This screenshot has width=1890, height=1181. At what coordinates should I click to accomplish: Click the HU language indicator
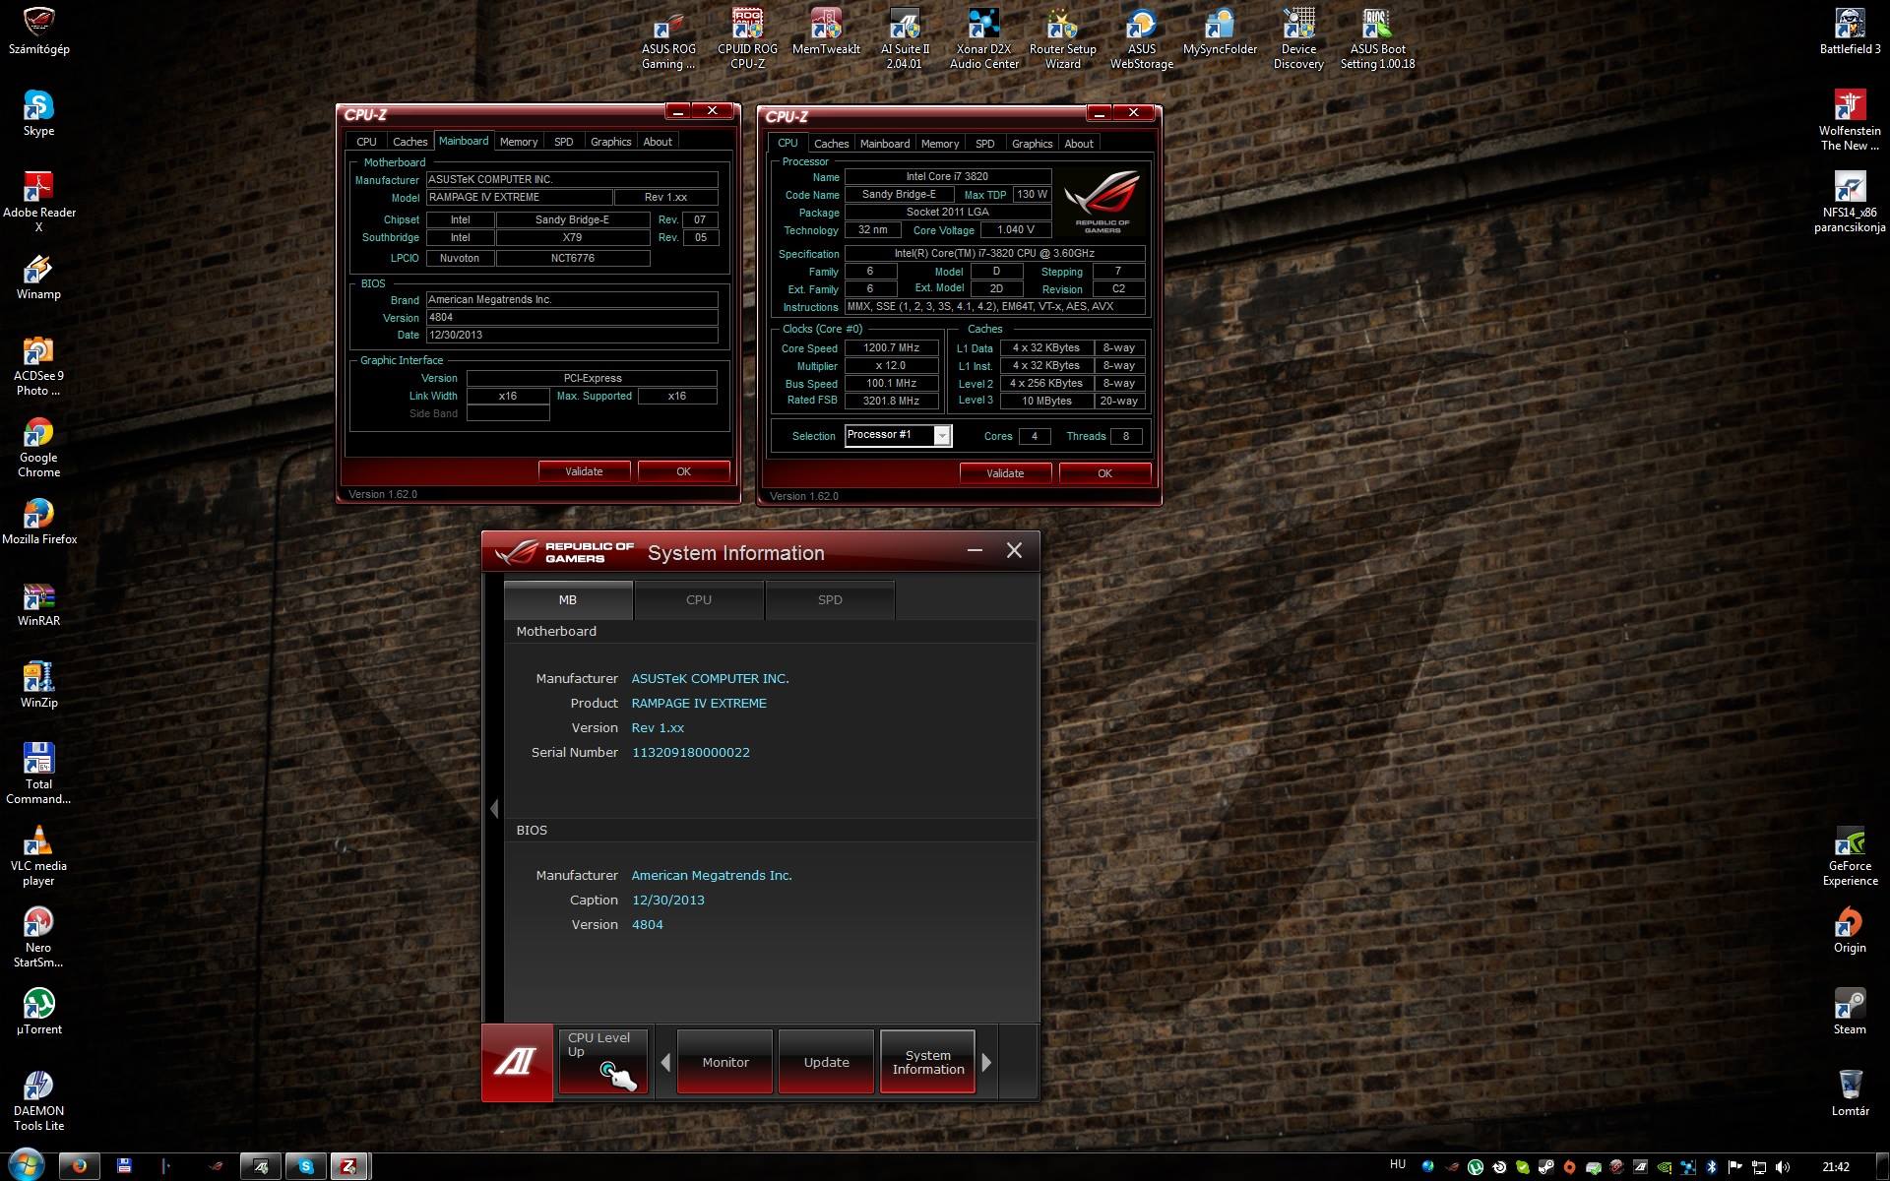tap(1398, 1165)
